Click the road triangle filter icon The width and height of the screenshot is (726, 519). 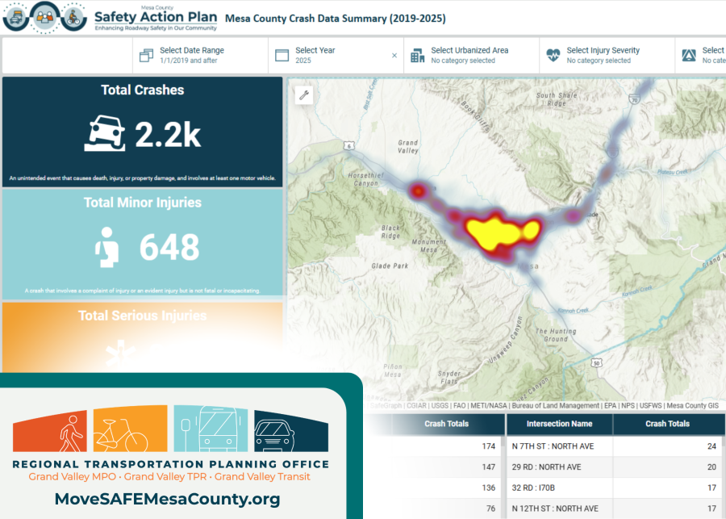point(689,56)
